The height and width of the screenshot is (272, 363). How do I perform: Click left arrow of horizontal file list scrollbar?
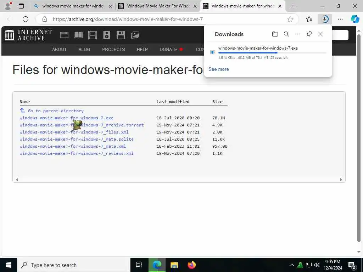point(17,180)
